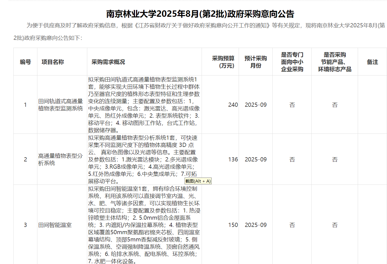Click row 1 中小企业 value 否
Image resolution: width=387 pixels, height=264 pixels.
click(x=292, y=105)
